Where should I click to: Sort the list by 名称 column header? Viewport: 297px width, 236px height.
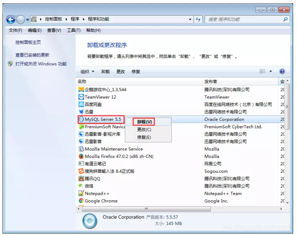point(139,81)
